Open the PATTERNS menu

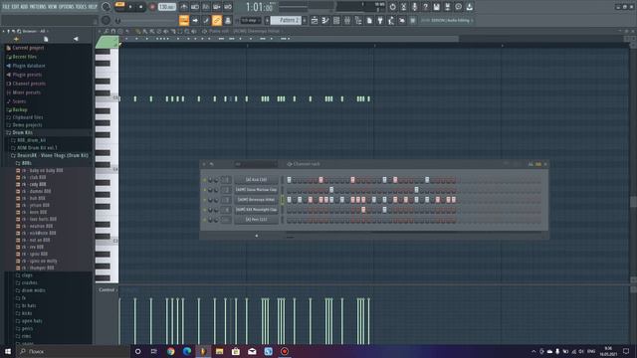38,7
